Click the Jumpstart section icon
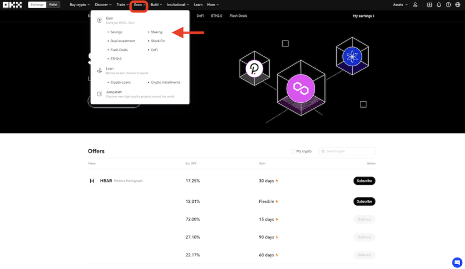Screen dimensions: 465x269 (100, 94)
